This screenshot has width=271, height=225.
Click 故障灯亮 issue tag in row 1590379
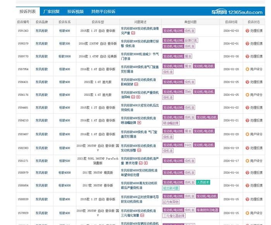point(191,41)
